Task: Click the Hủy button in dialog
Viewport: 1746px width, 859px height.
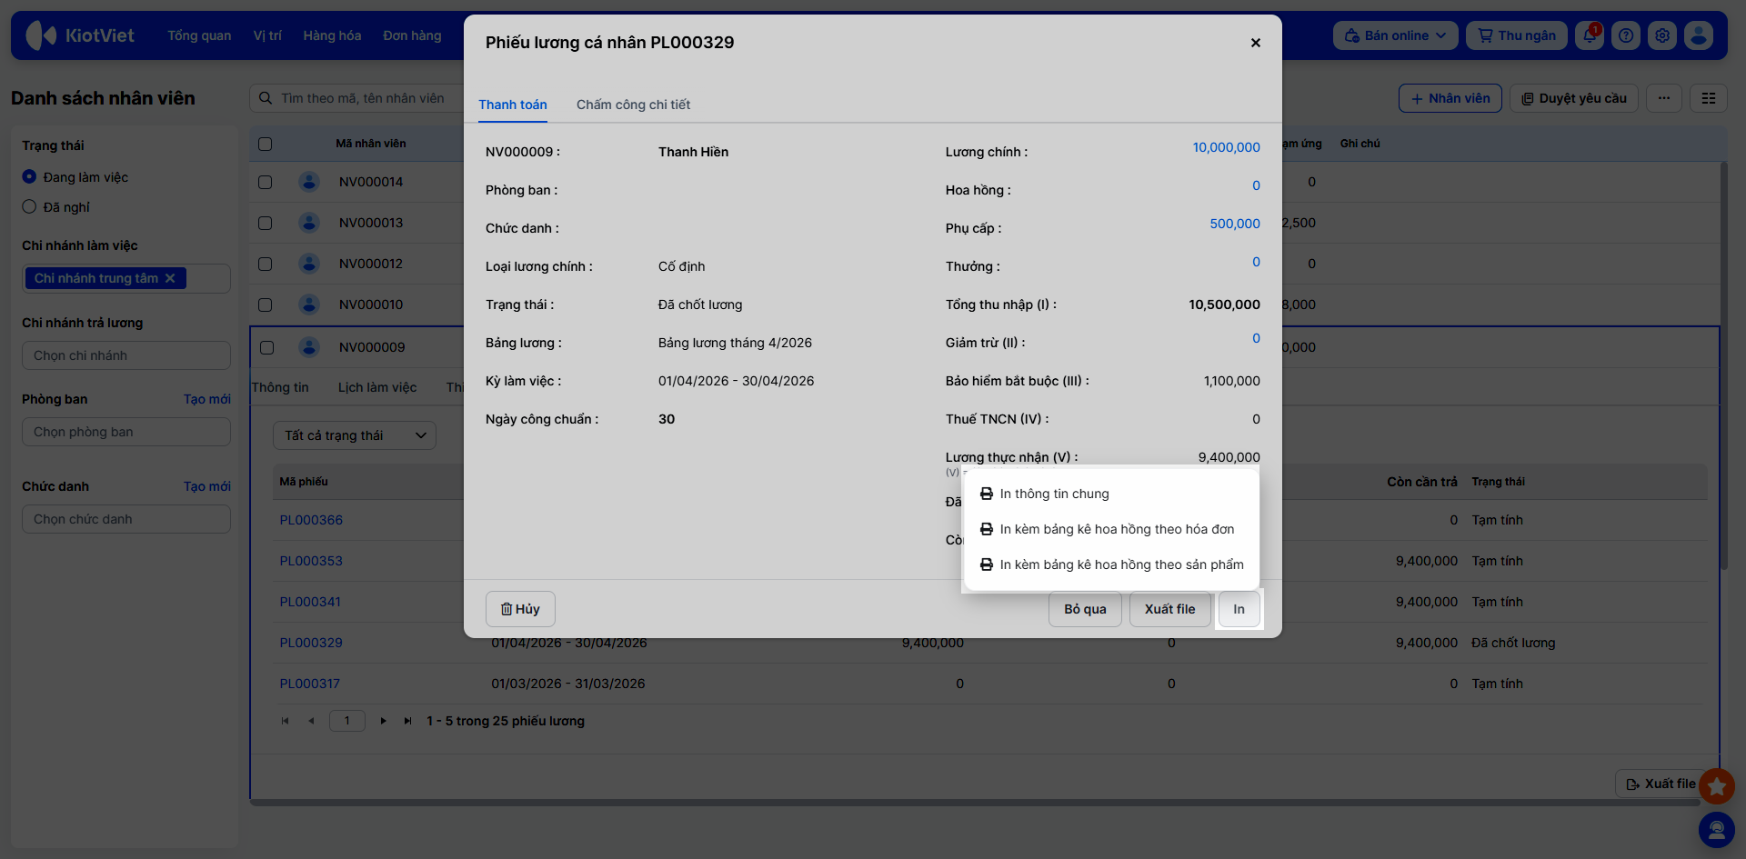Action: coord(520,609)
